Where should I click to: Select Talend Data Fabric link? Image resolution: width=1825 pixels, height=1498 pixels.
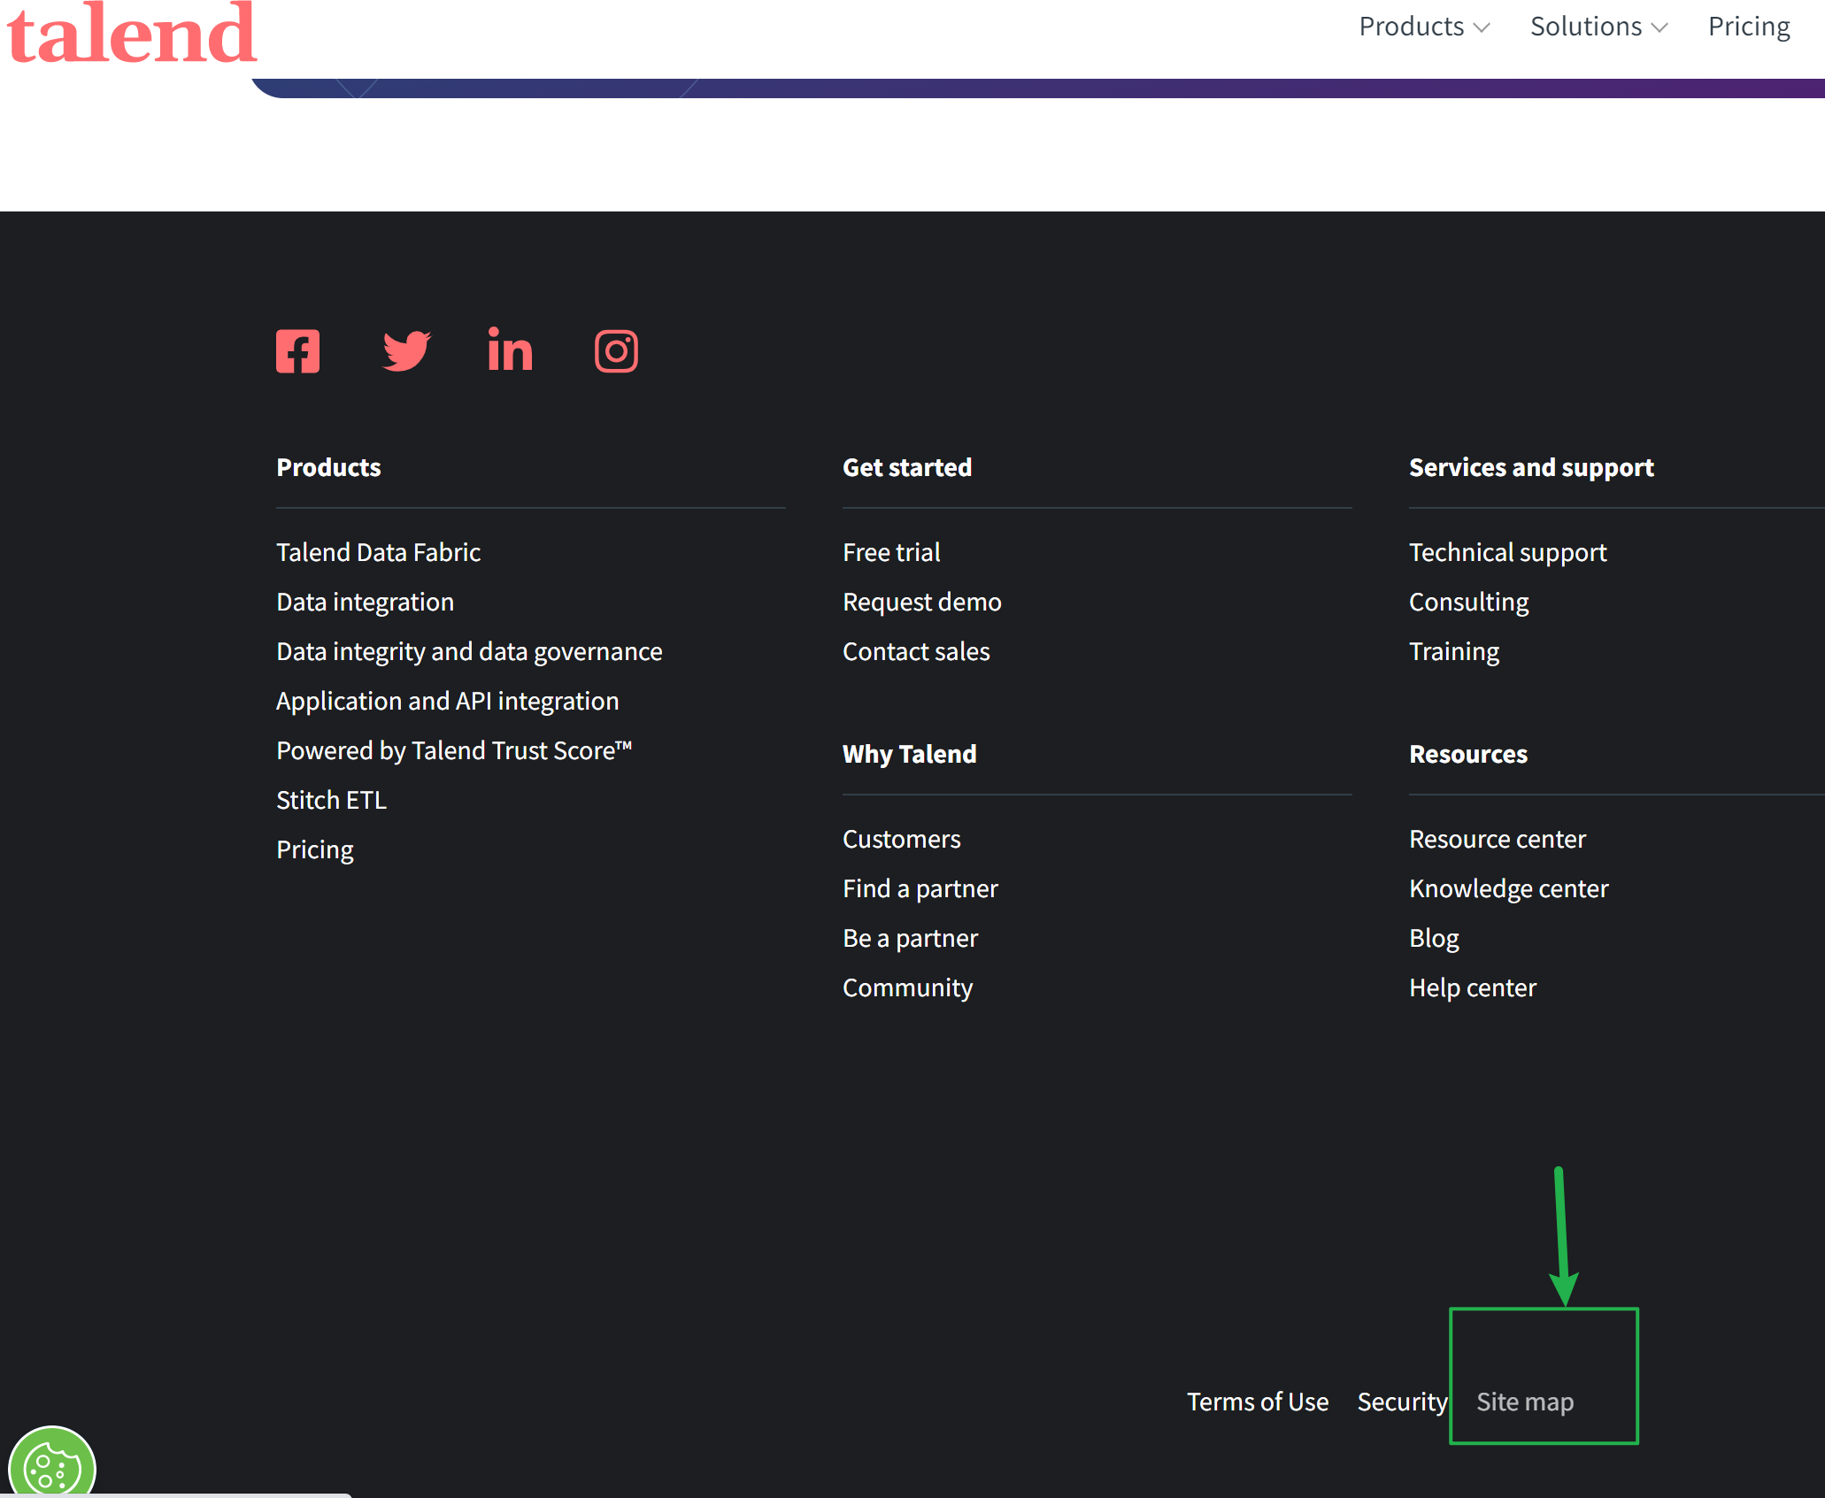point(378,552)
